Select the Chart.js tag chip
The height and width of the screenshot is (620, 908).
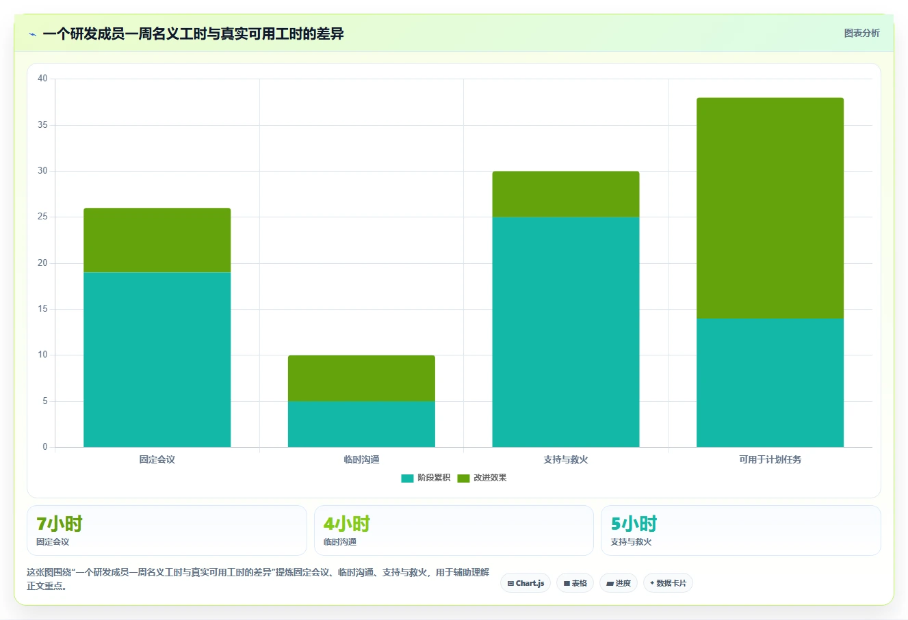coord(526,583)
